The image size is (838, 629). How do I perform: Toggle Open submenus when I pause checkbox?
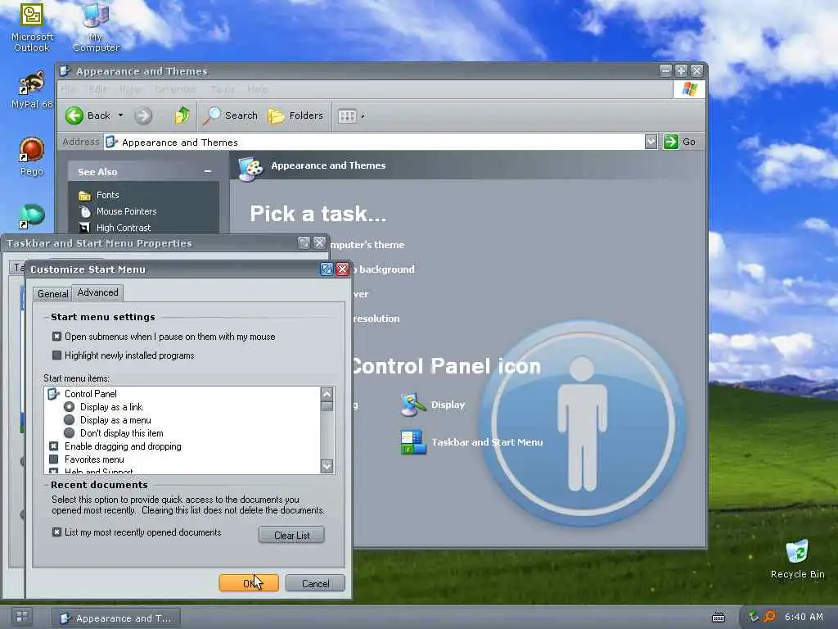pyautogui.click(x=56, y=337)
